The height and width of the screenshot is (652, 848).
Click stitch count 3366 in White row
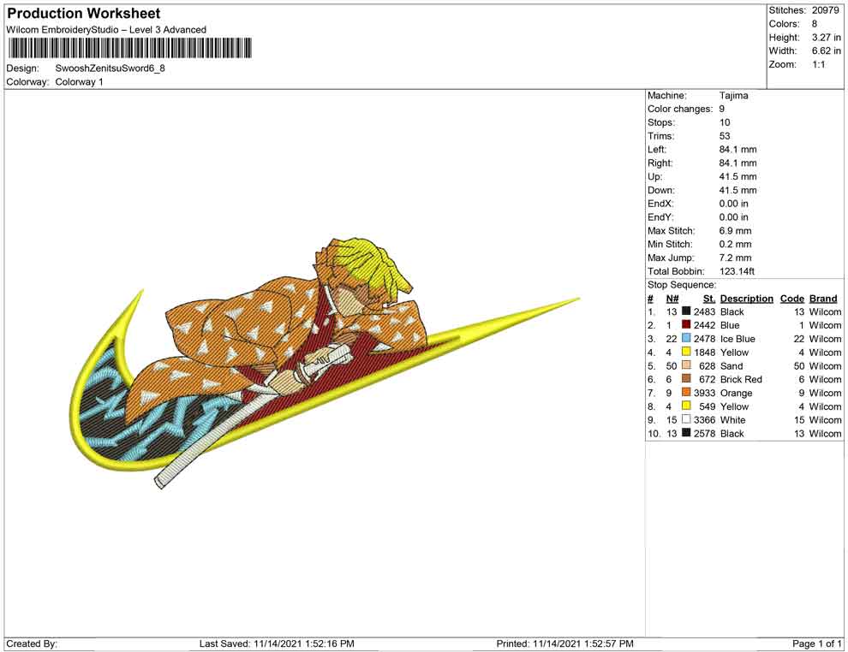pos(704,420)
